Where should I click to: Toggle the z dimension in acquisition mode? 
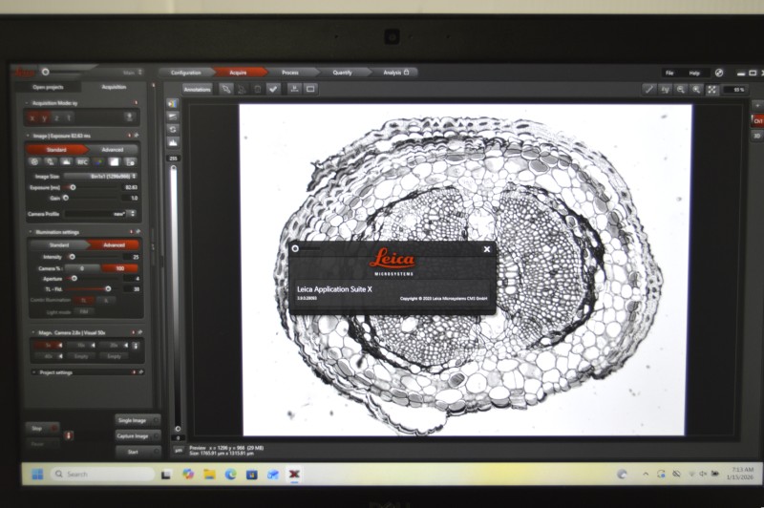click(56, 117)
